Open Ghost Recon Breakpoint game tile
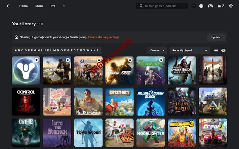Screen dimensions: 239x149 point(182,70)
